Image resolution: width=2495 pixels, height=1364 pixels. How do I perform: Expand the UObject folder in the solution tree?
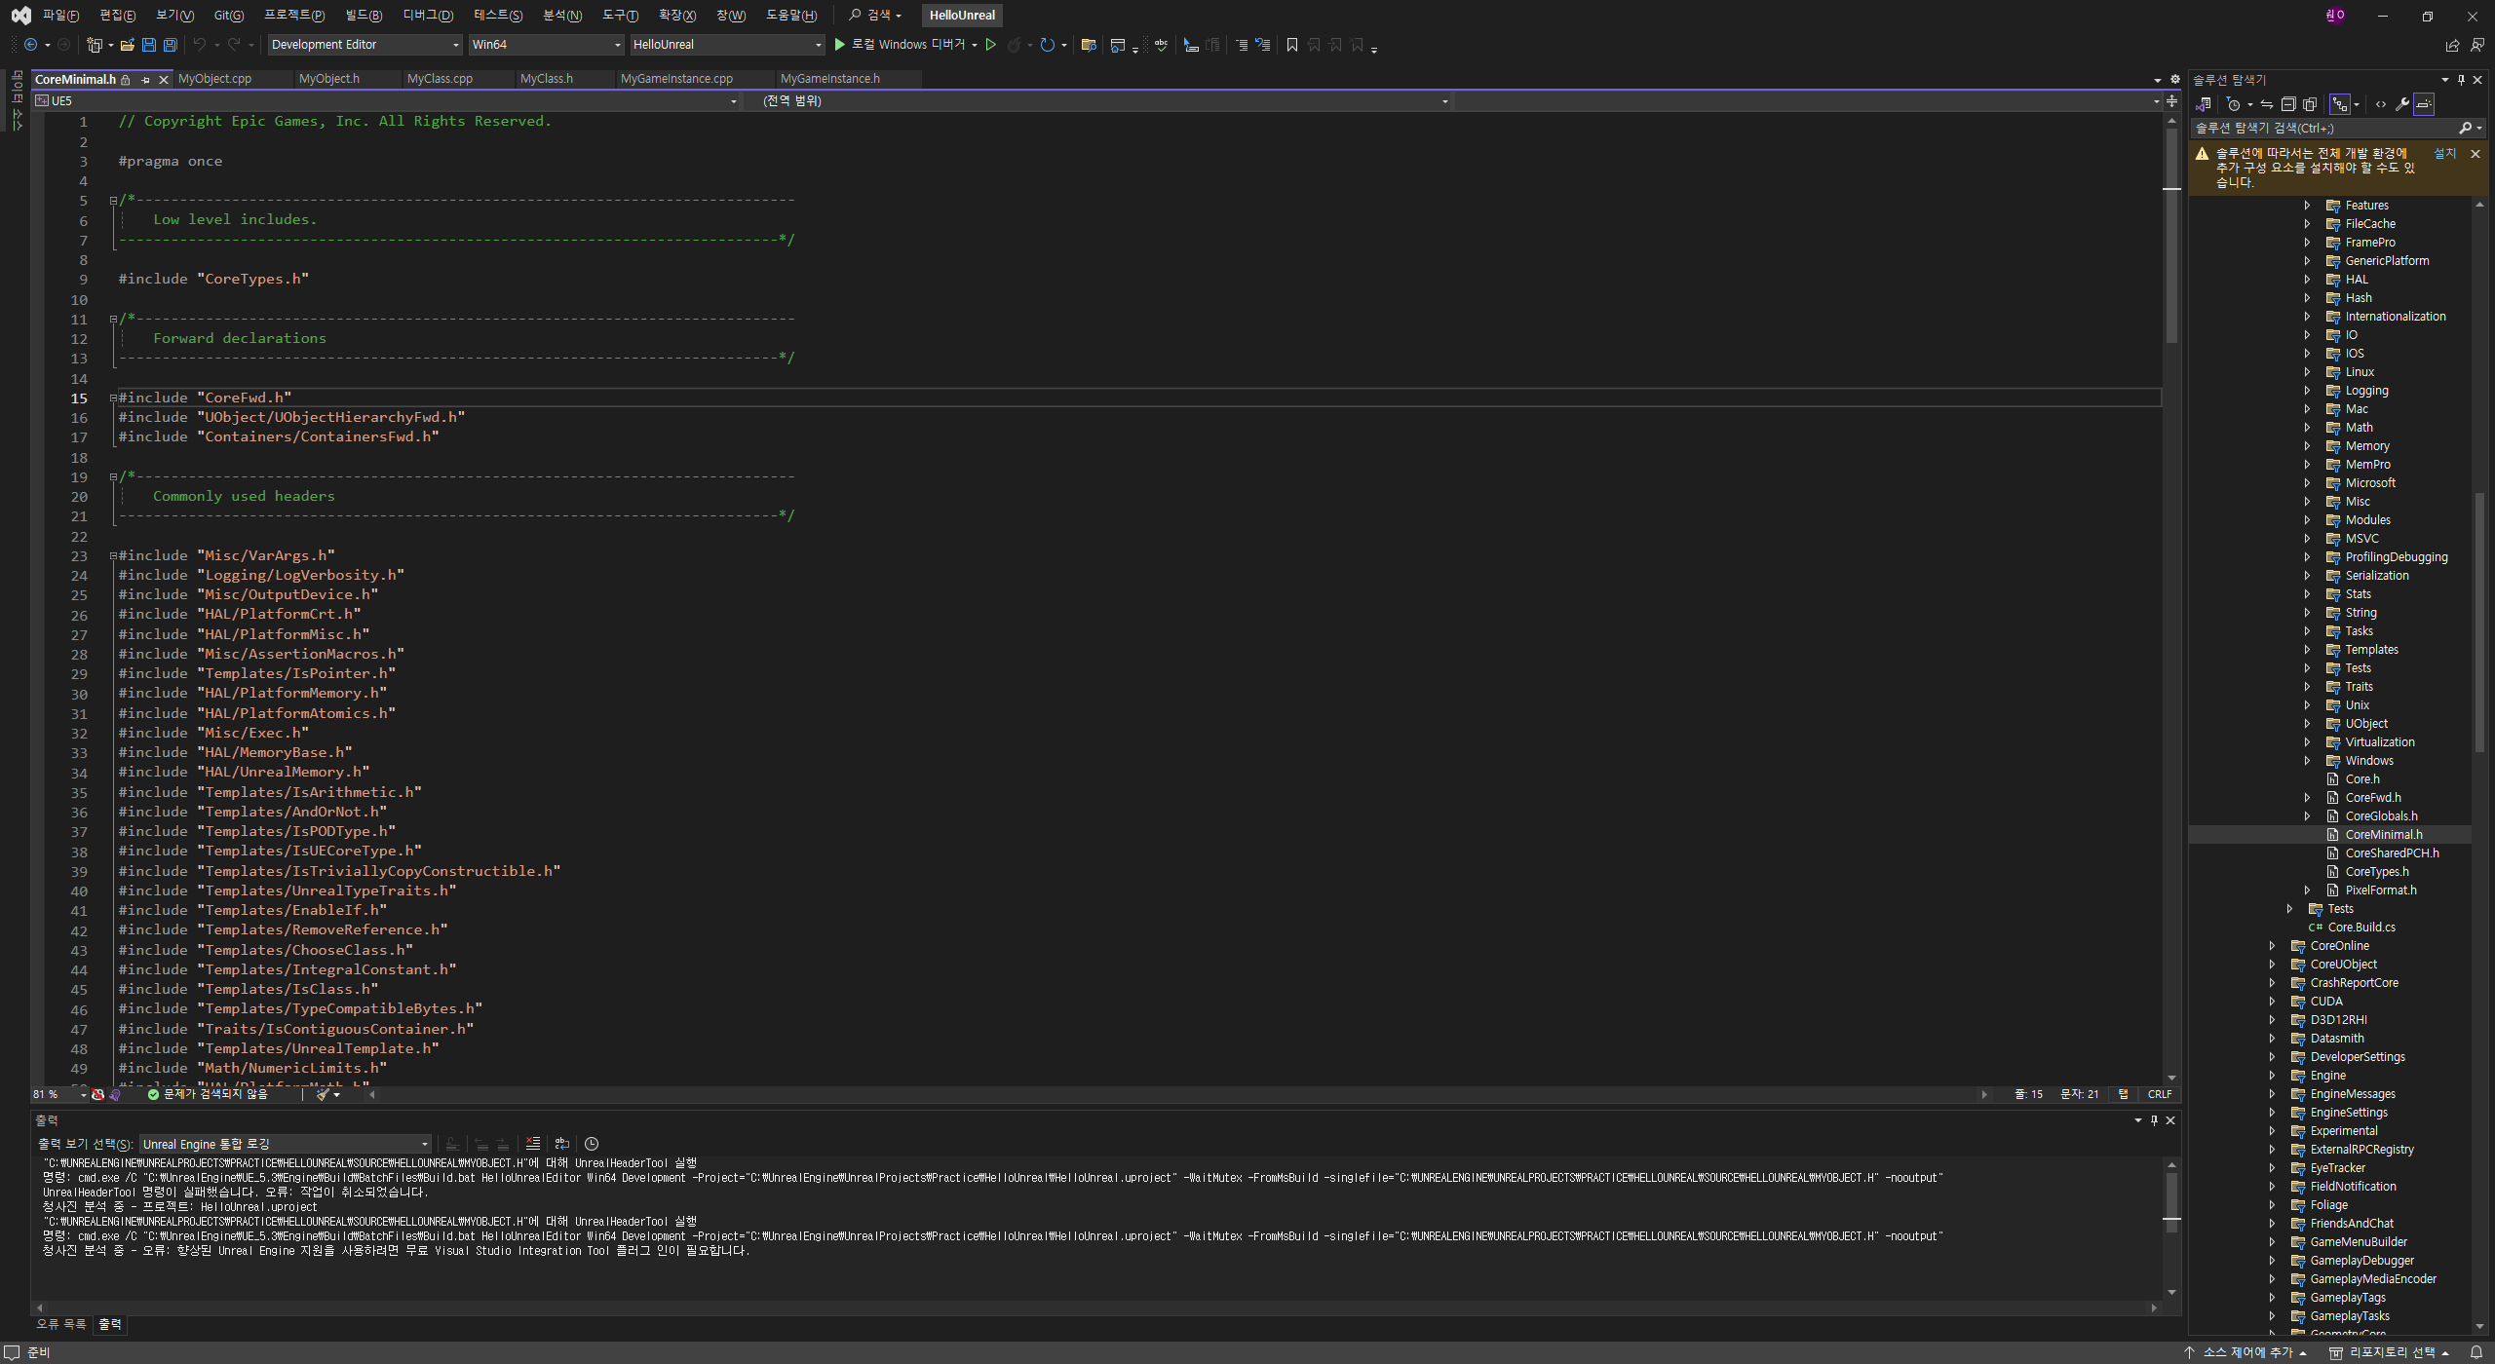pos(2307,724)
